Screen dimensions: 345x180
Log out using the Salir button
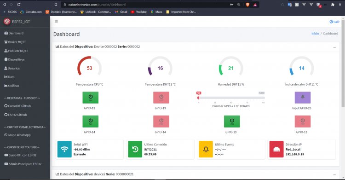334,22
